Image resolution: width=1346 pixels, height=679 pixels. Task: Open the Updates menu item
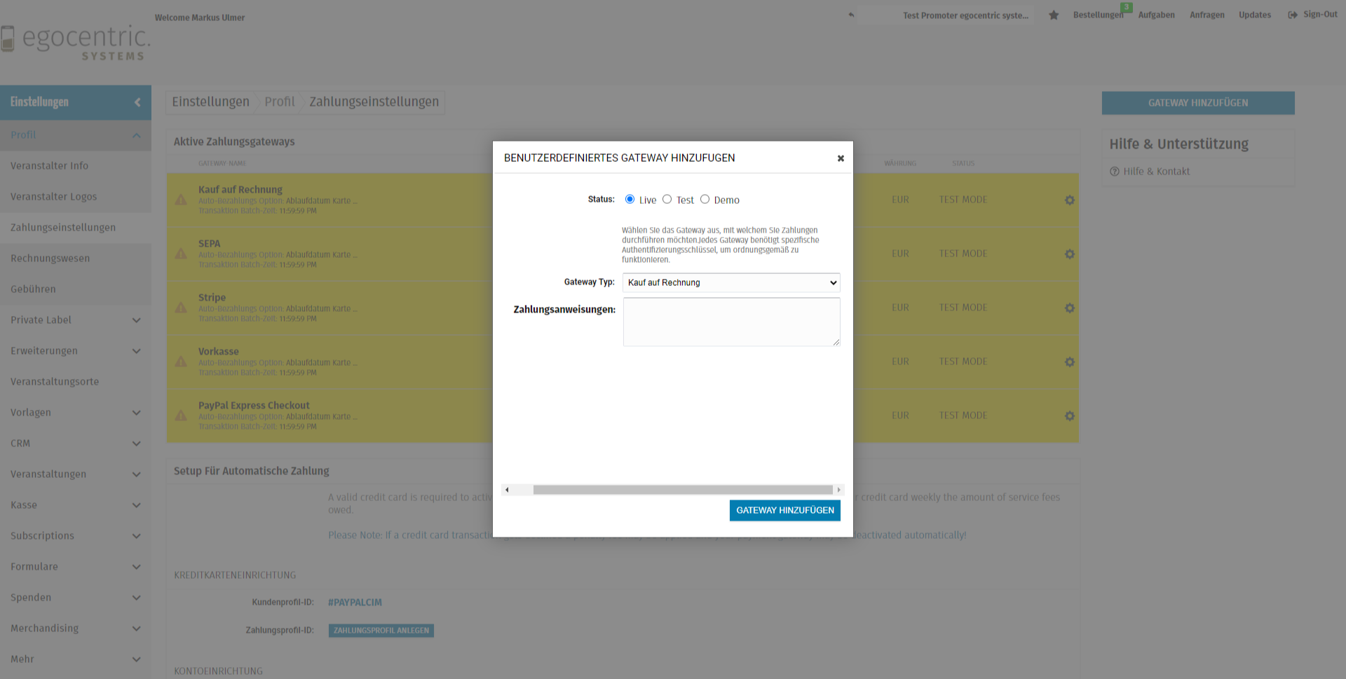(x=1254, y=15)
